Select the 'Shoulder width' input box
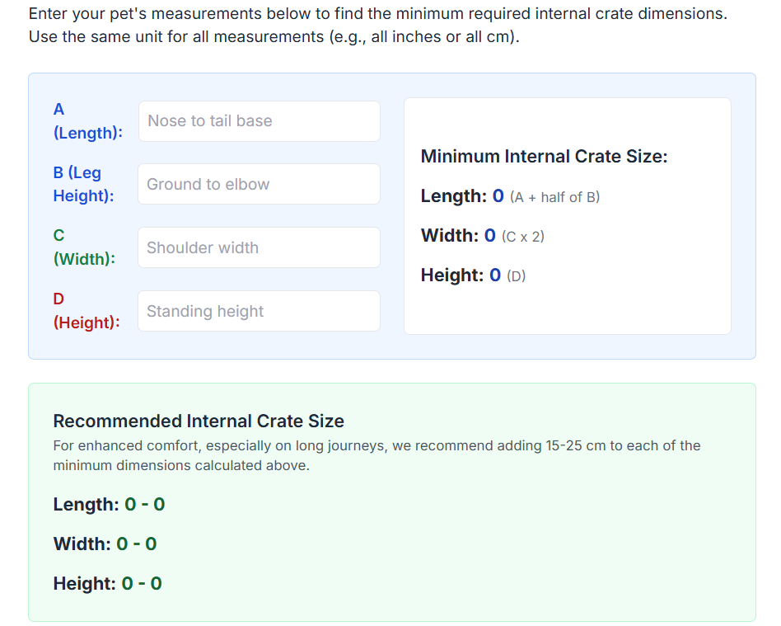This screenshot has height=626, width=781. [x=259, y=247]
